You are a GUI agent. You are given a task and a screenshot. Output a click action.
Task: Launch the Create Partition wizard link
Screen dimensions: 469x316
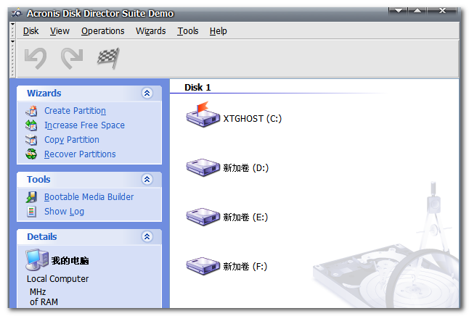point(75,111)
